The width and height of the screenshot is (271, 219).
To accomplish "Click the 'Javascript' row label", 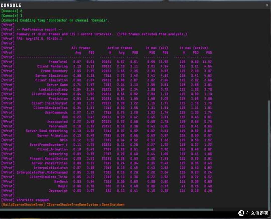I will pos(58,191).
